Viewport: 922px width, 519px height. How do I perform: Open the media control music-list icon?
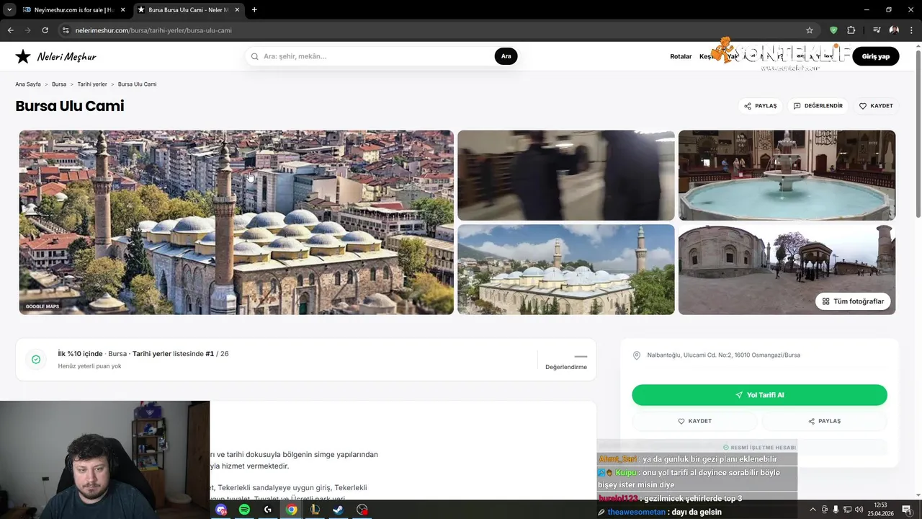877,30
